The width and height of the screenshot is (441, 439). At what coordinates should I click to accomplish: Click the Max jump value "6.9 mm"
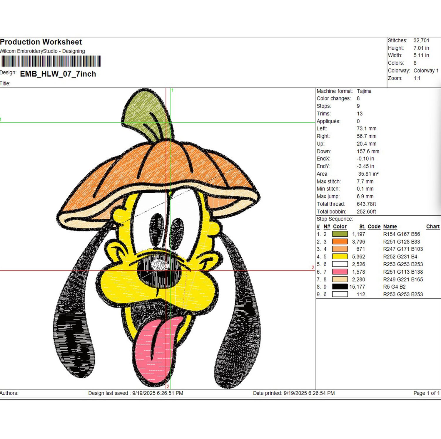(x=365, y=196)
